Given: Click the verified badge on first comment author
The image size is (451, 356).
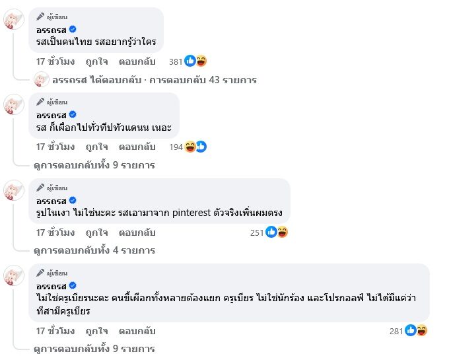Looking at the screenshot, I should click(73, 29).
